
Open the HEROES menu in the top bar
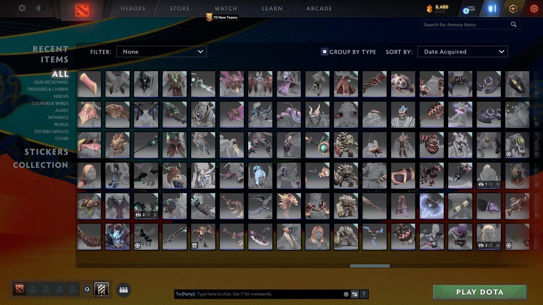[133, 8]
